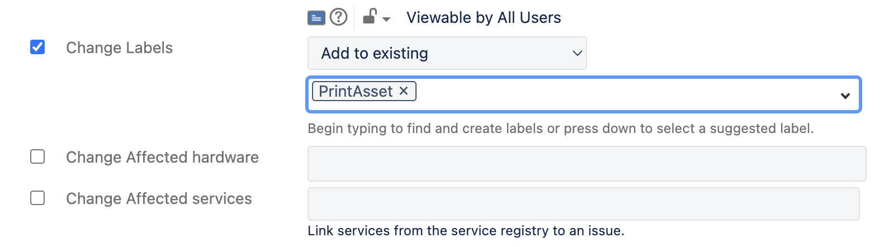Open the formatting help question mark icon
Viewport: 889px width, 247px height.
tap(338, 17)
